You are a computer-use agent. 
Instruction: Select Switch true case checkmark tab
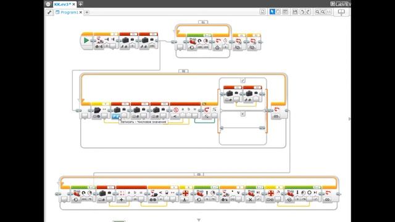243,81
